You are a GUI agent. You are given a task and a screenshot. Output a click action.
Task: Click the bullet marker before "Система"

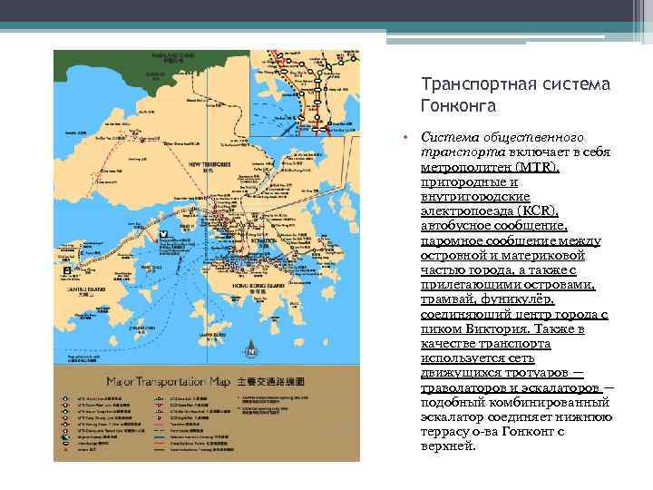[404, 137]
